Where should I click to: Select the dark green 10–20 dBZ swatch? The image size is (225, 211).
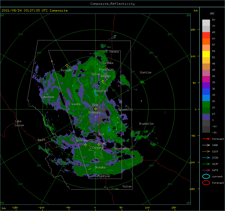(x=206, y=110)
